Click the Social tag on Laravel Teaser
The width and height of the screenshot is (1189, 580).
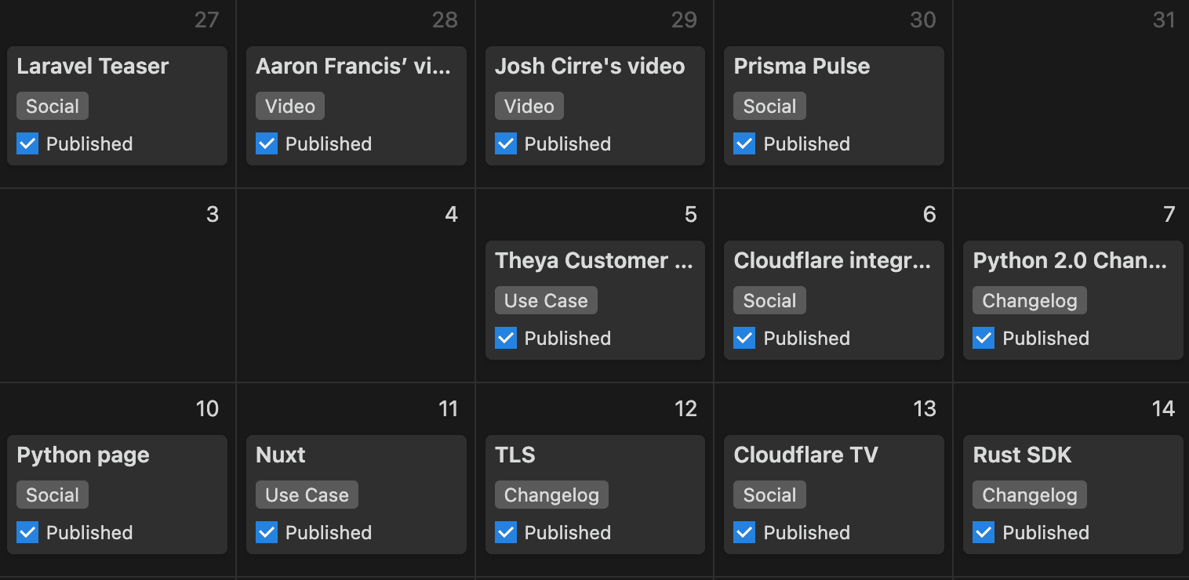(52, 105)
